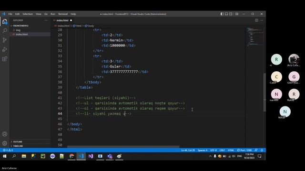
Task: Click Split Editor Right icon
Action: tap(256, 20)
